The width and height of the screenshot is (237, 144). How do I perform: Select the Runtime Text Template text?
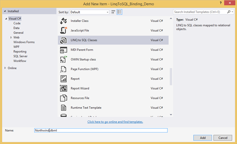point(86,108)
